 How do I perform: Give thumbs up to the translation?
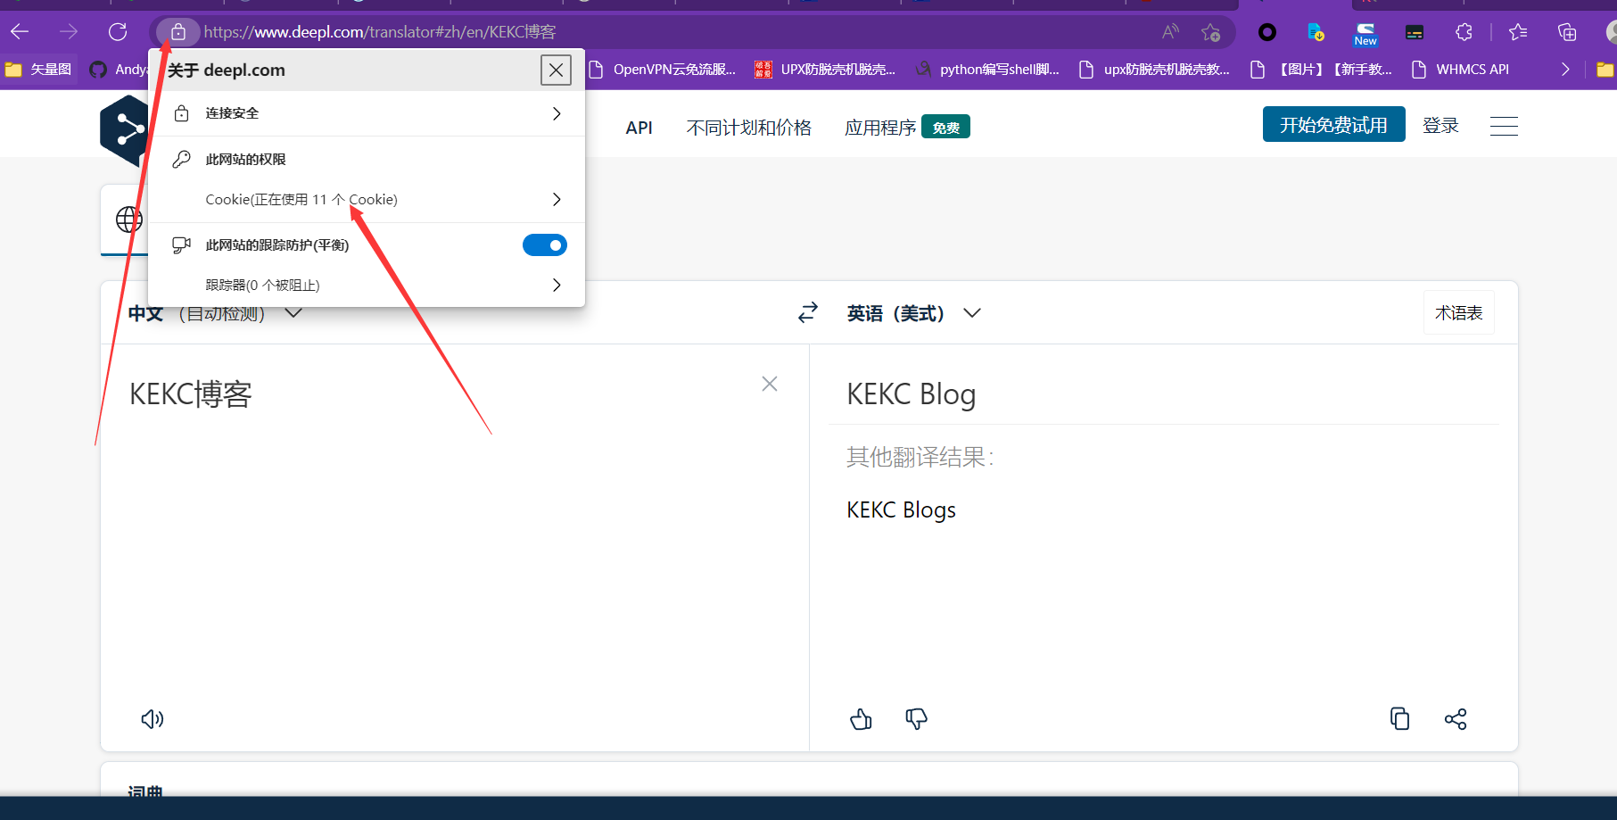(x=861, y=719)
